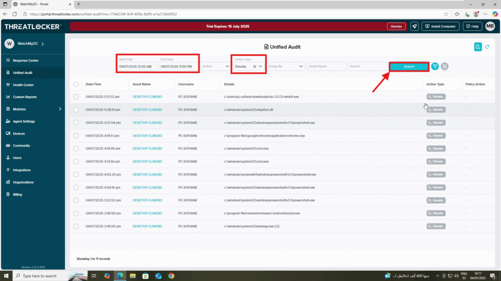Click the ThreatLocker logo
The image size is (501, 281).
tap(33, 27)
